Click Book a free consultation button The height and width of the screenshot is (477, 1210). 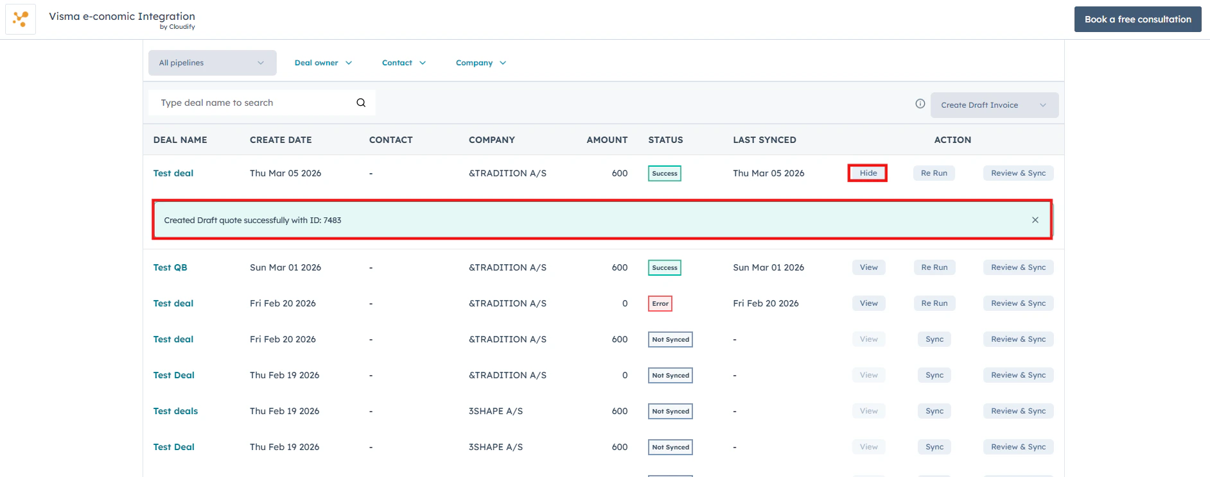[x=1138, y=19]
